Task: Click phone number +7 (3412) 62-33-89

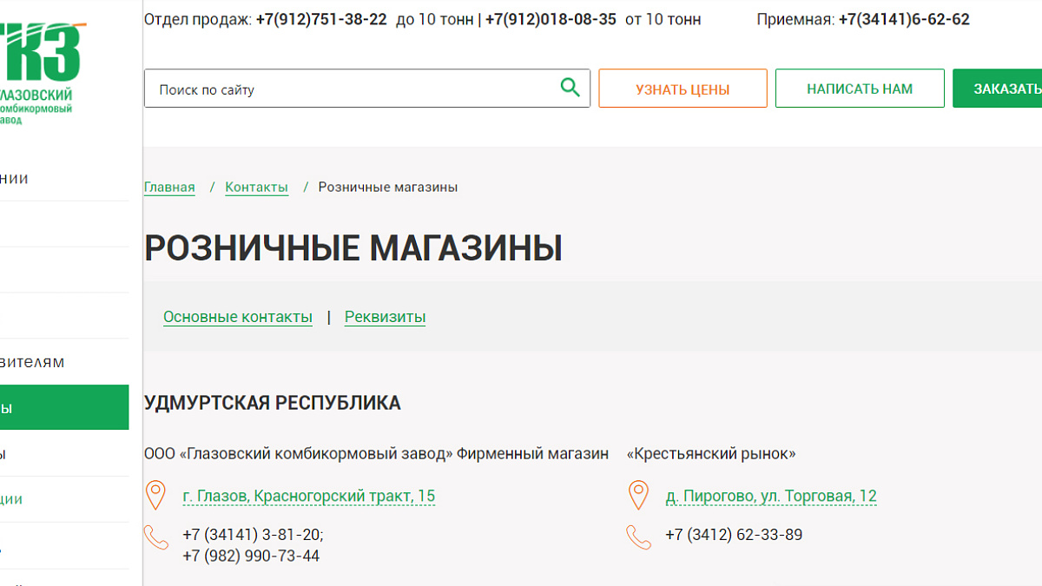Action: click(x=734, y=535)
